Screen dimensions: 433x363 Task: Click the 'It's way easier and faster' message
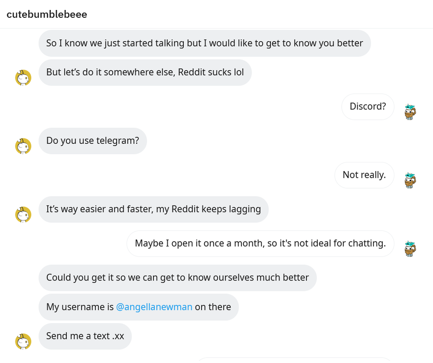click(153, 209)
